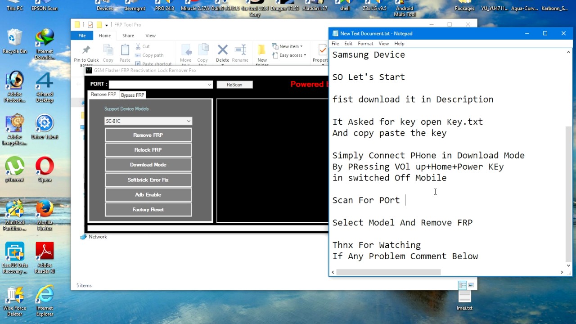Open the PORT dropdown in GSM Flasher
The width and height of the screenshot is (576, 324).
click(x=209, y=85)
